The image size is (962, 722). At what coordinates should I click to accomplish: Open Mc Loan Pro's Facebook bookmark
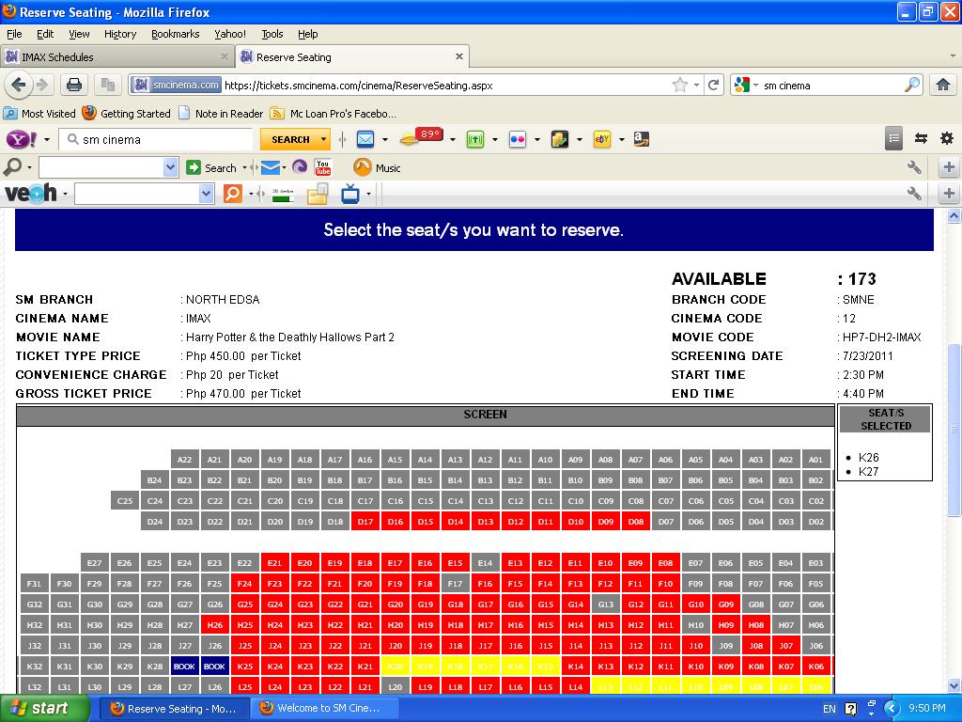[334, 114]
